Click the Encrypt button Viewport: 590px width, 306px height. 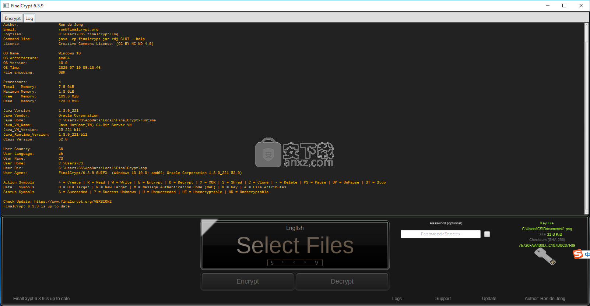[x=247, y=281]
